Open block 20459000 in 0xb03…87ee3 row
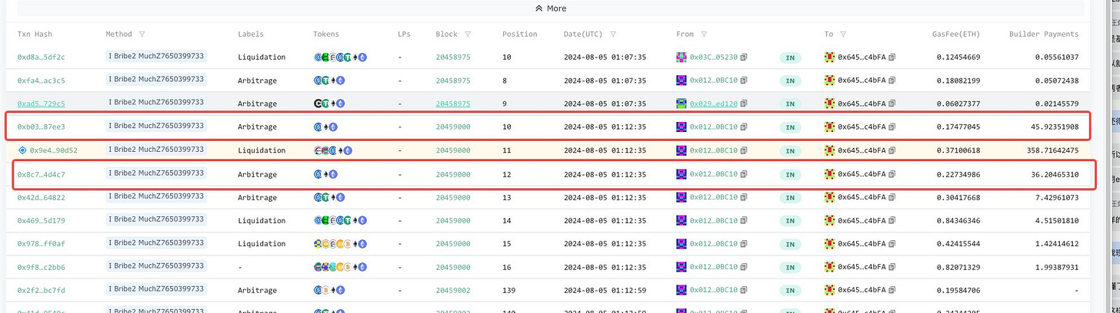Viewport: 1120px width, 313px height. (453, 127)
